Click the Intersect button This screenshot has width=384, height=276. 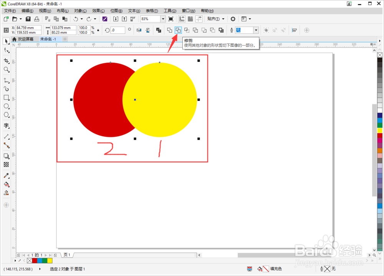click(187, 30)
